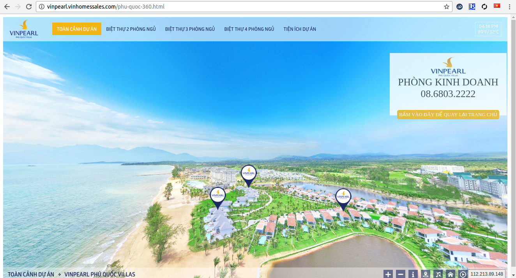Open the info panel icon
The image size is (516, 278).
click(x=413, y=274)
